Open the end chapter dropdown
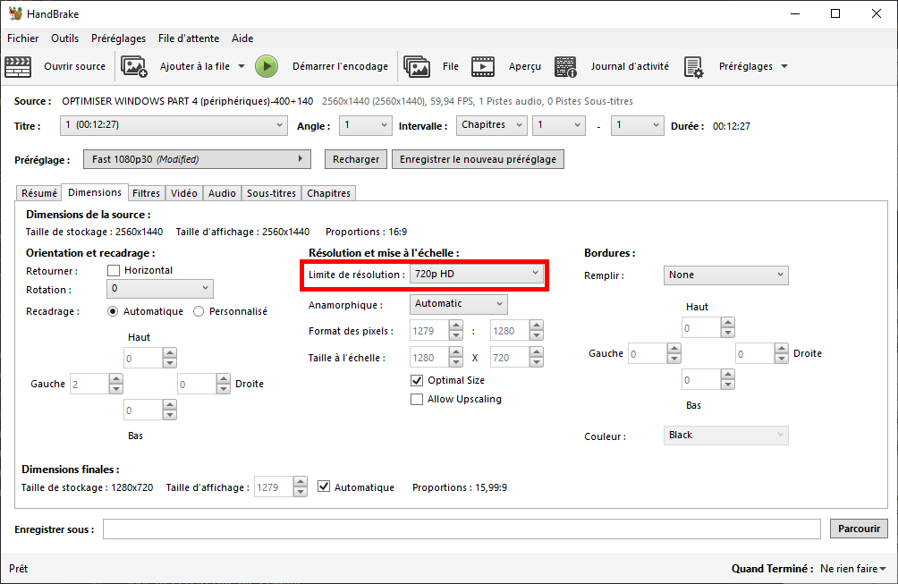This screenshot has width=898, height=584. point(638,125)
